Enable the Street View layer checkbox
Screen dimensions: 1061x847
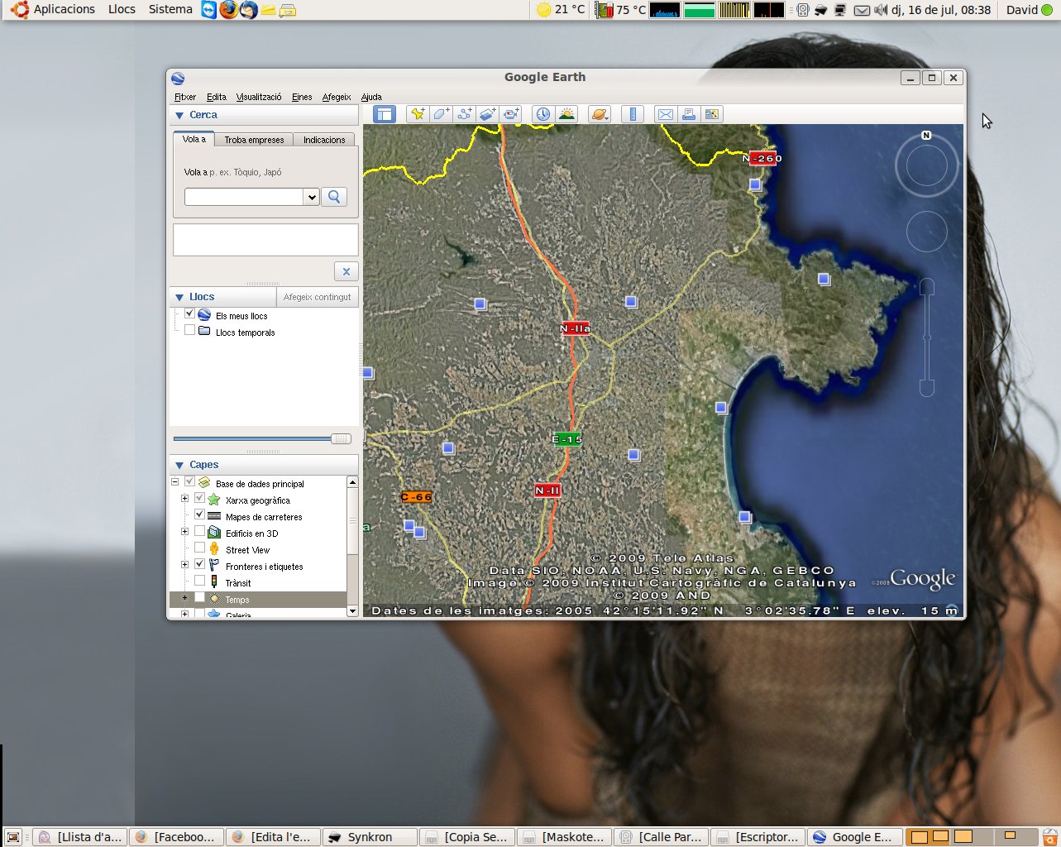(x=199, y=548)
